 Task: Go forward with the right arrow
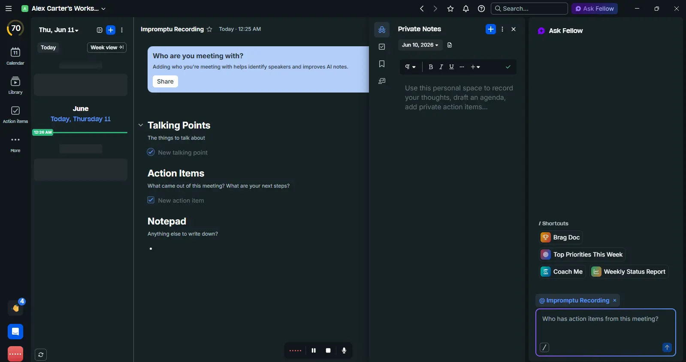coord(435,9)
